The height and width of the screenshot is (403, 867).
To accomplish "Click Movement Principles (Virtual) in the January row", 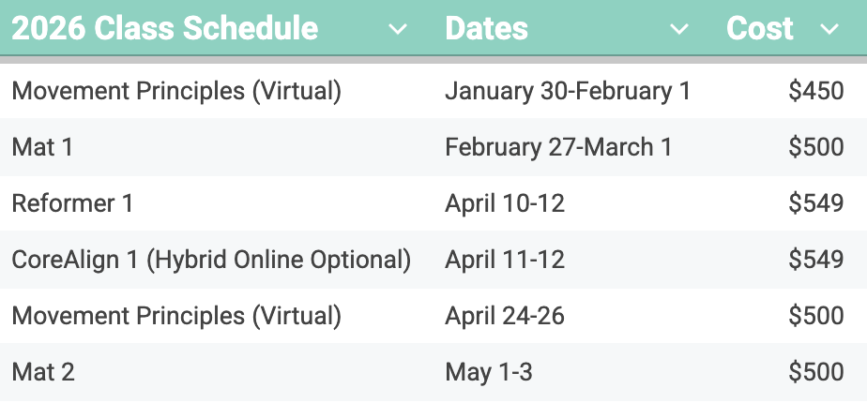I will (x=176, y=91).
